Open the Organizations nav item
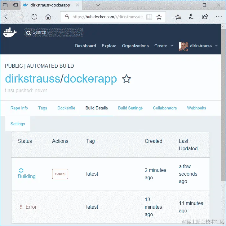Viewport: 226px width, 226px height. (135, 46)
